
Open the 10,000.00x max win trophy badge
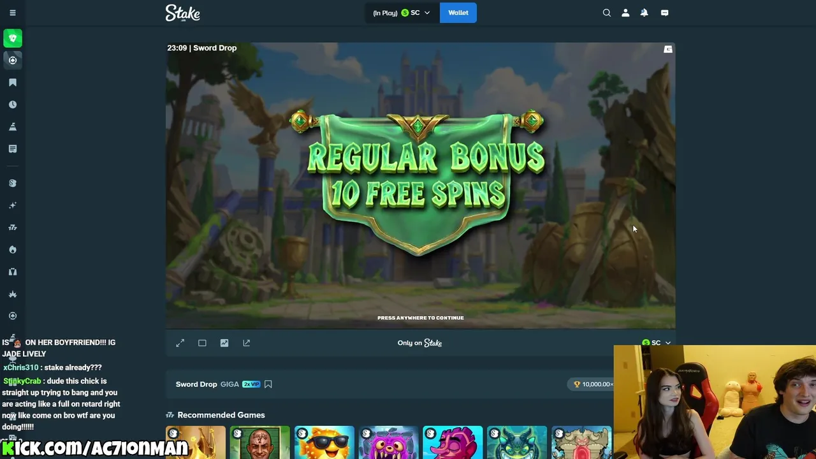click(593, 384)
